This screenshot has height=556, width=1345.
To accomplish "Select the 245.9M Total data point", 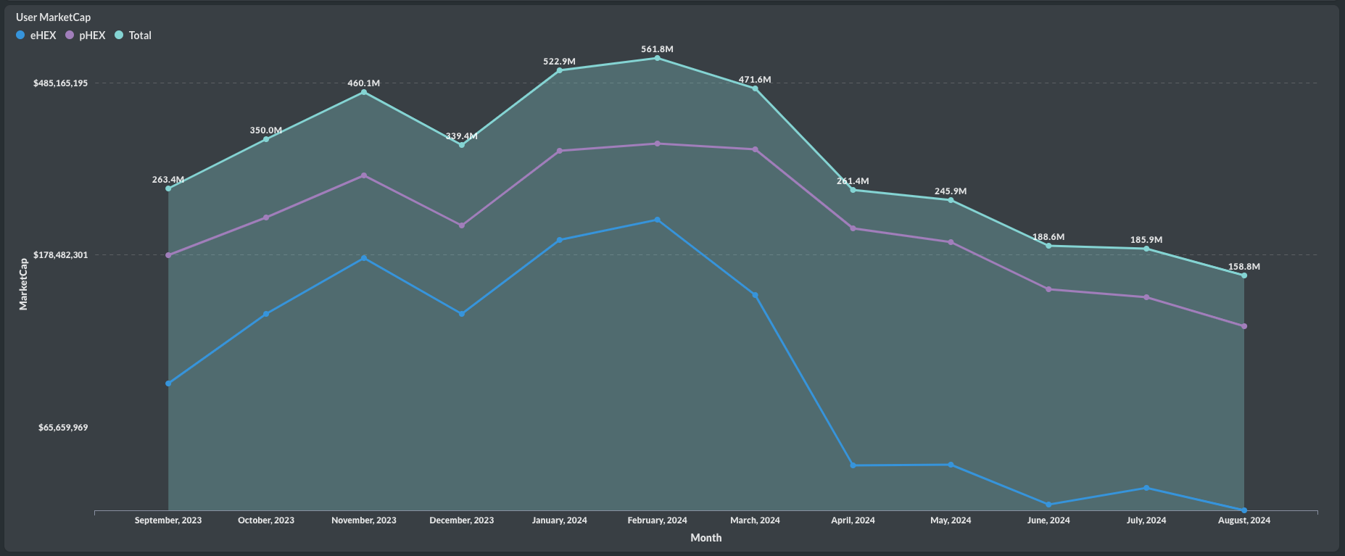I will pos(951,200).
